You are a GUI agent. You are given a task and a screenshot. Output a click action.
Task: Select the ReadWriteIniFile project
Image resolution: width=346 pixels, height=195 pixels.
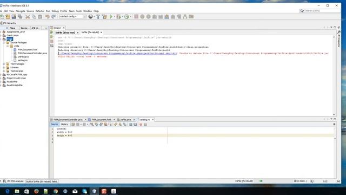tap(15, 85)
